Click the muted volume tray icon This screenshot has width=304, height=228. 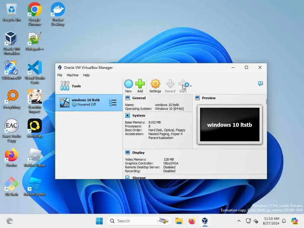point(256,221)
